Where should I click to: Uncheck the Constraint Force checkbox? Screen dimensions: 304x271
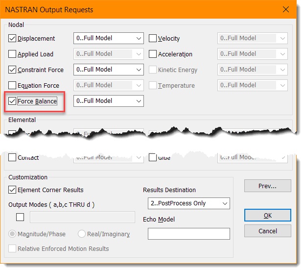click(x=12, y=70)
